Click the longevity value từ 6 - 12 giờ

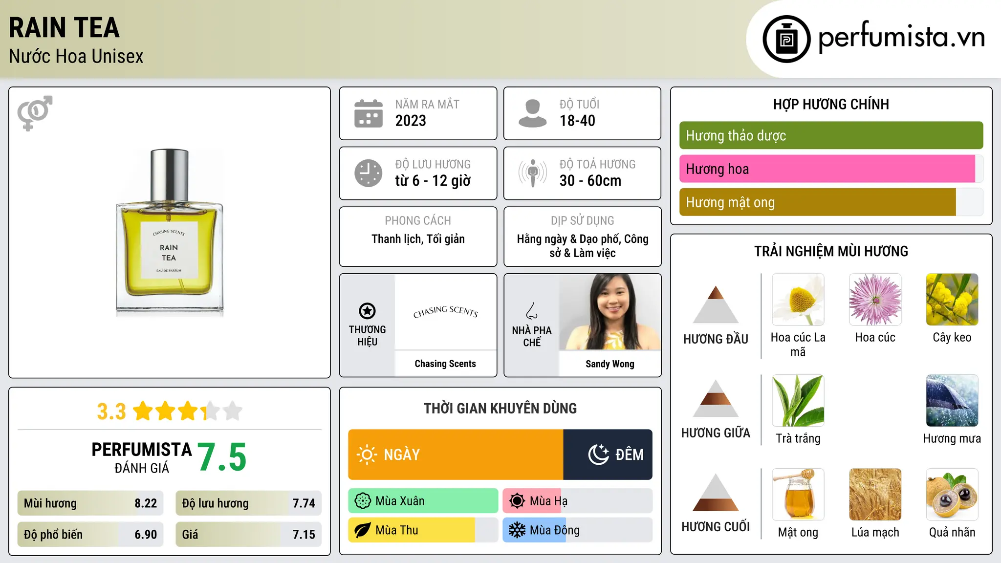(x=433, y=181)
